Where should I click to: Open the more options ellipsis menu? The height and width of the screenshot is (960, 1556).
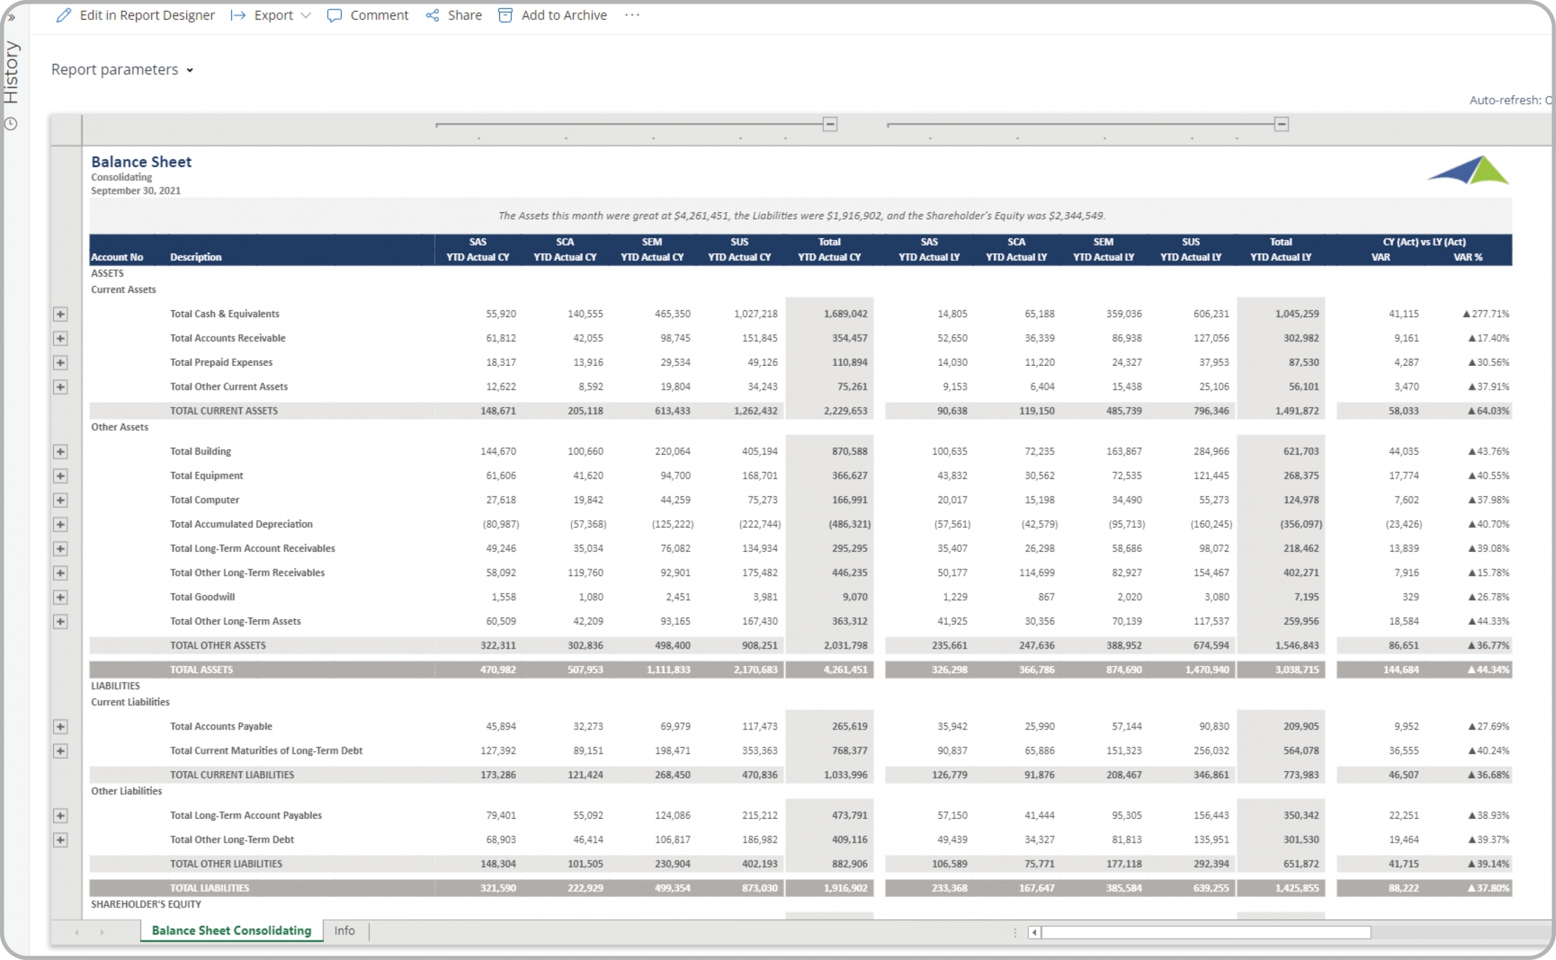point(632,15)
